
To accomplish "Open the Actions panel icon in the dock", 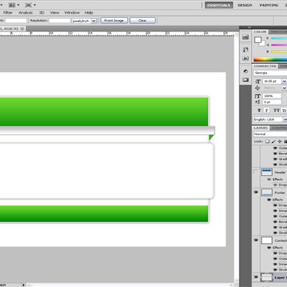I will pos(246,59).
